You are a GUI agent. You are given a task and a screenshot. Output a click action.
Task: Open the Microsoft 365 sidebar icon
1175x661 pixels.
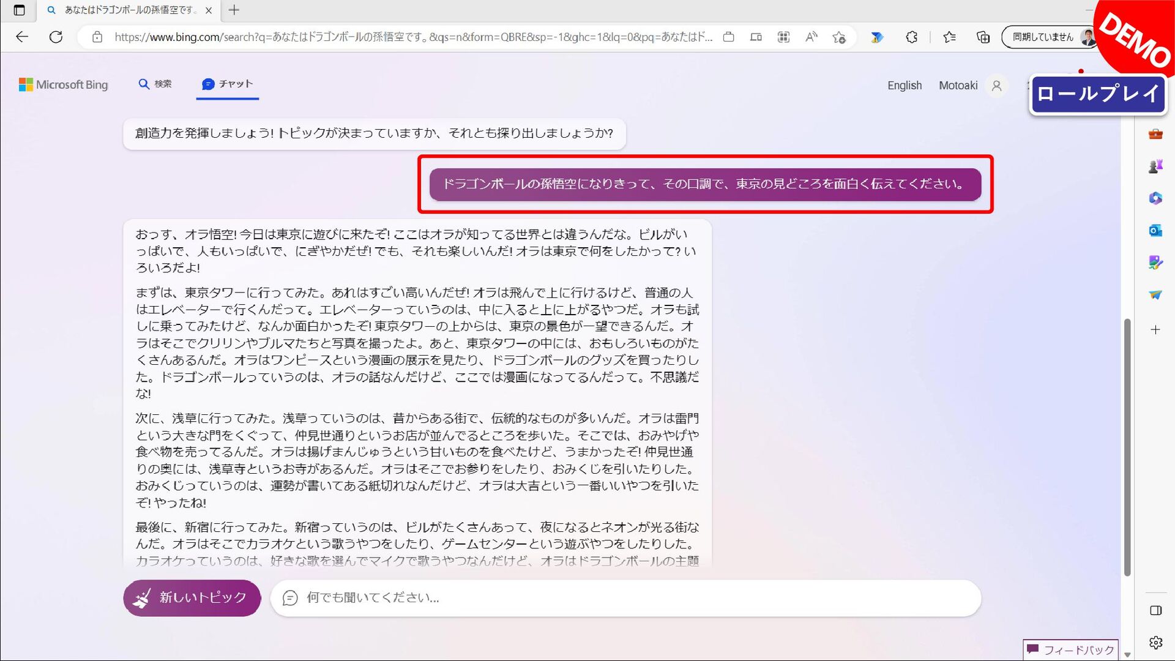(1155, 198)
